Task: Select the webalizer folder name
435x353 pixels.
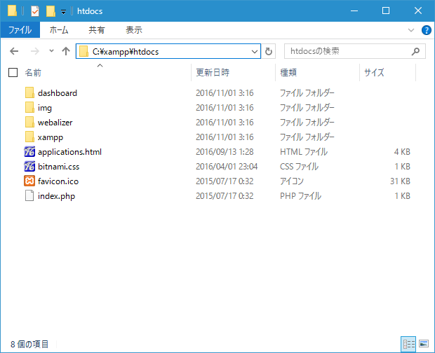Action: click(55, 123)
